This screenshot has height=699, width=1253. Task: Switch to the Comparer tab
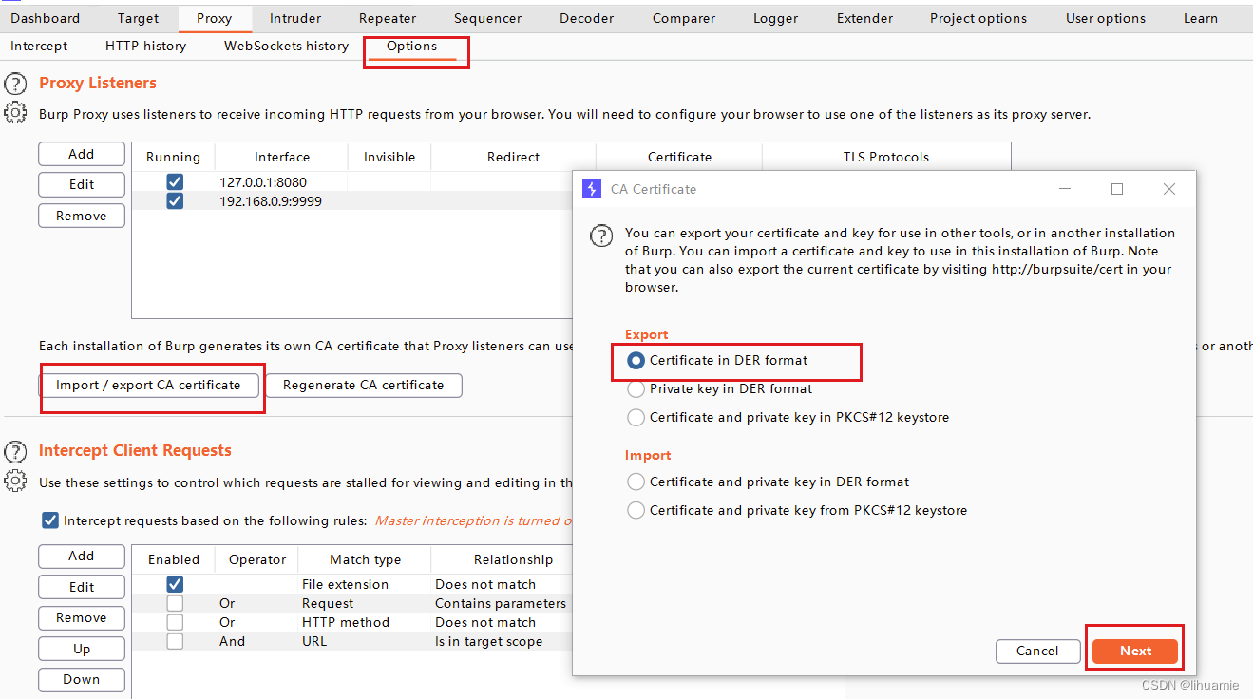coord(684,18)
